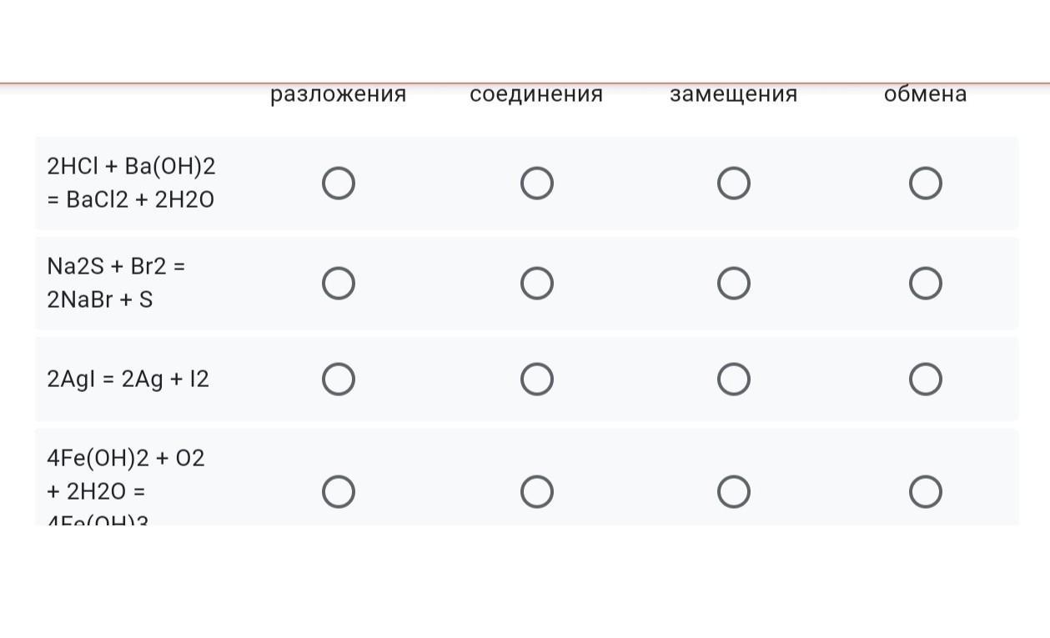1050x638 pixels.
Task: Select обмена for the 2AgI reaction
Action: pos(926,379)
